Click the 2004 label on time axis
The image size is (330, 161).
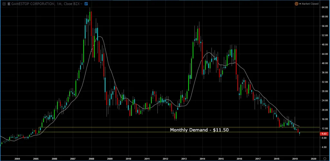coord(17,158)
